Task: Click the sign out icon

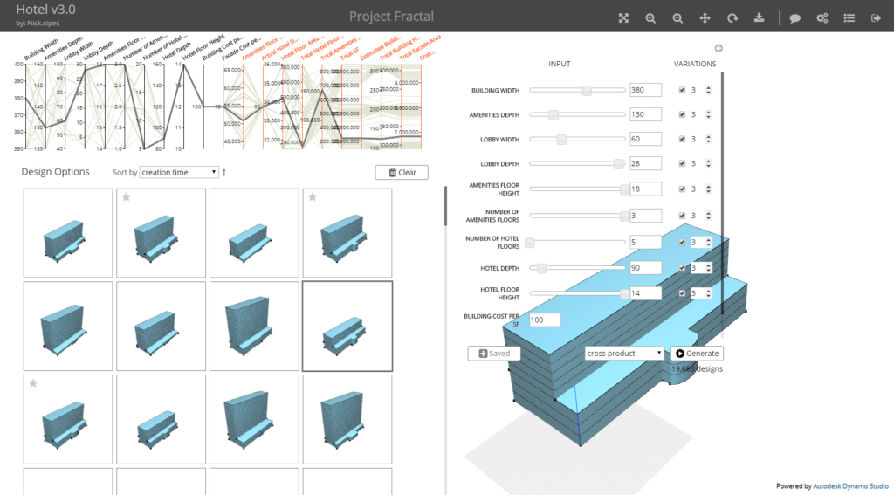Action: [877, 18]
